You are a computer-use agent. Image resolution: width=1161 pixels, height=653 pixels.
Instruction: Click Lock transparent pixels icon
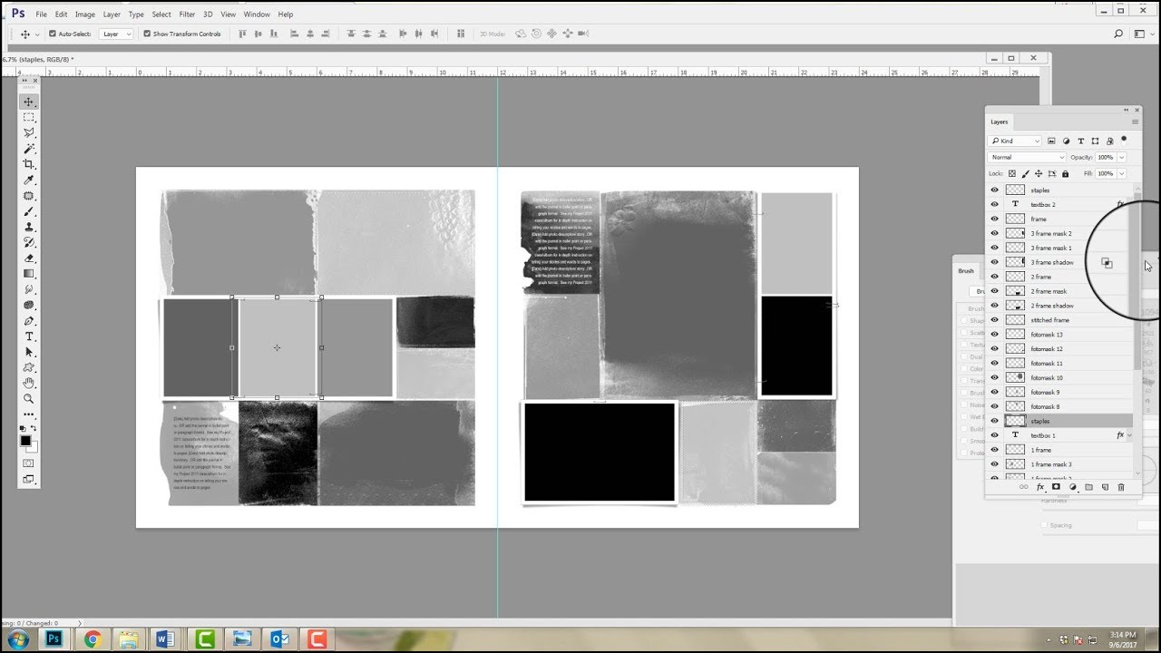click(x=1012, y=173)
